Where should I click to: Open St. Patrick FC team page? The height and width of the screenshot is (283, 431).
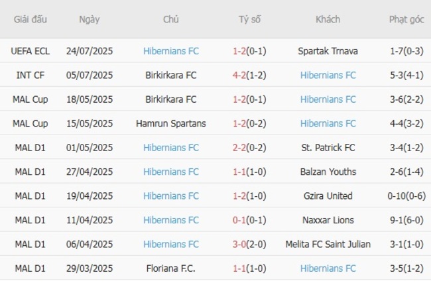(328, 148)
